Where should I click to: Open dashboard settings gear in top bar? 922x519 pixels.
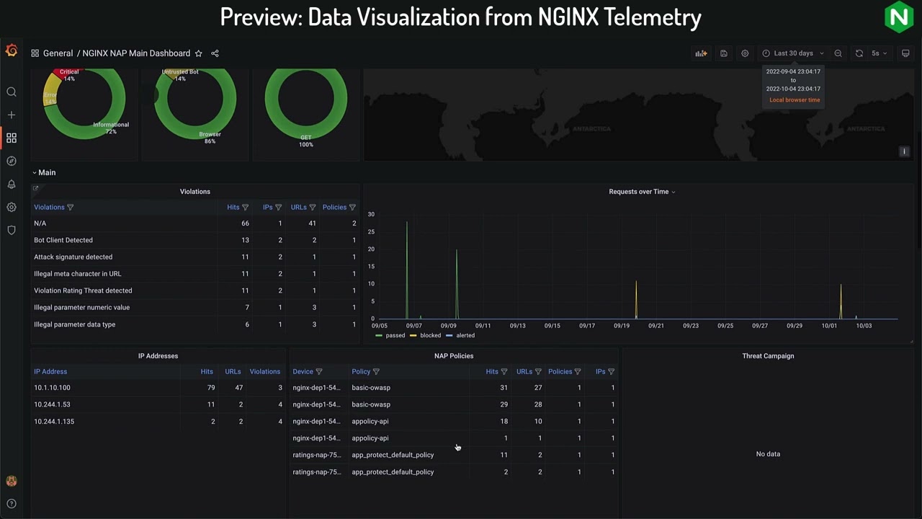point(745,53)
